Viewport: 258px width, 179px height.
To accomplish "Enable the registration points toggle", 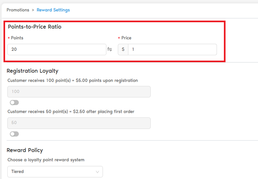I will (14, 103).
